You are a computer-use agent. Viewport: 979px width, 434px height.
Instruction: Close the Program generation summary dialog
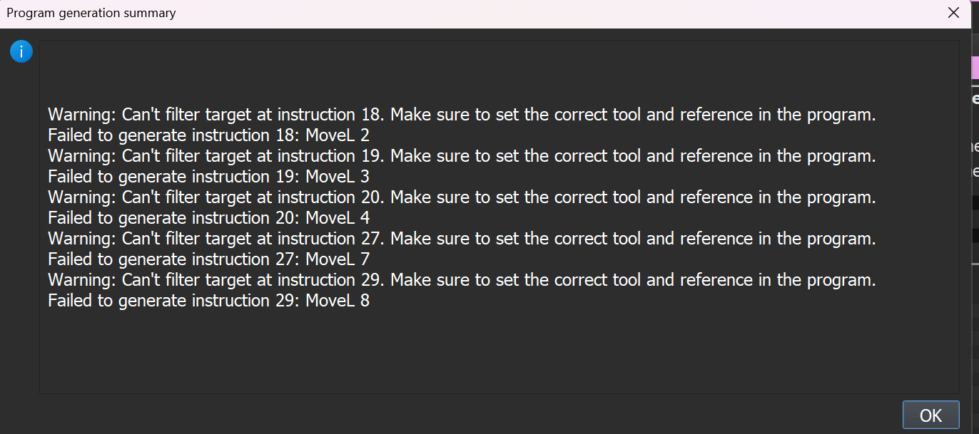pyautogui.click(x=953, y=13)
